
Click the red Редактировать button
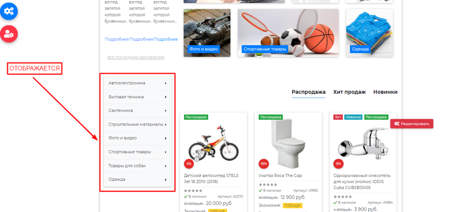[412, 124]
